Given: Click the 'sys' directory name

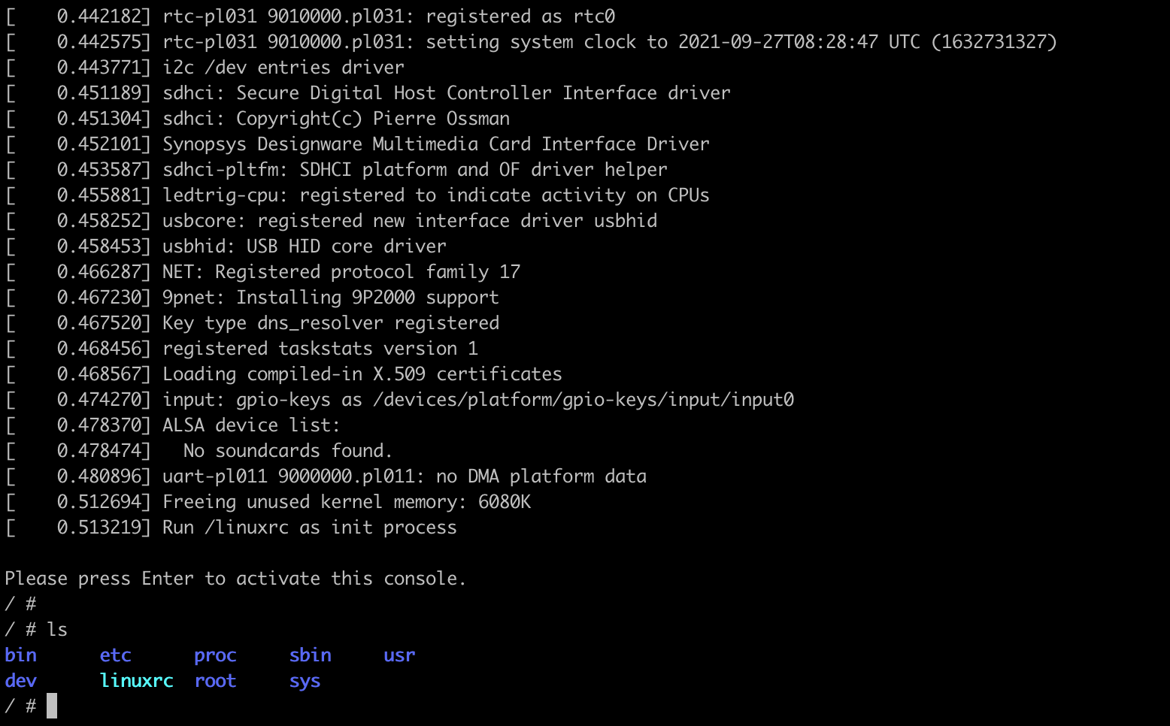Looking at the screenshot, I should (305, 681).
